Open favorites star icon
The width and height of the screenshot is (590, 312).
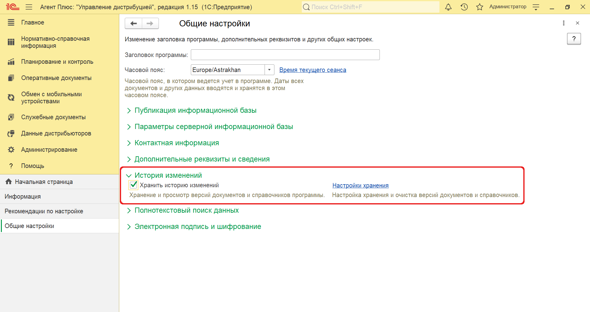click(480, 7)
